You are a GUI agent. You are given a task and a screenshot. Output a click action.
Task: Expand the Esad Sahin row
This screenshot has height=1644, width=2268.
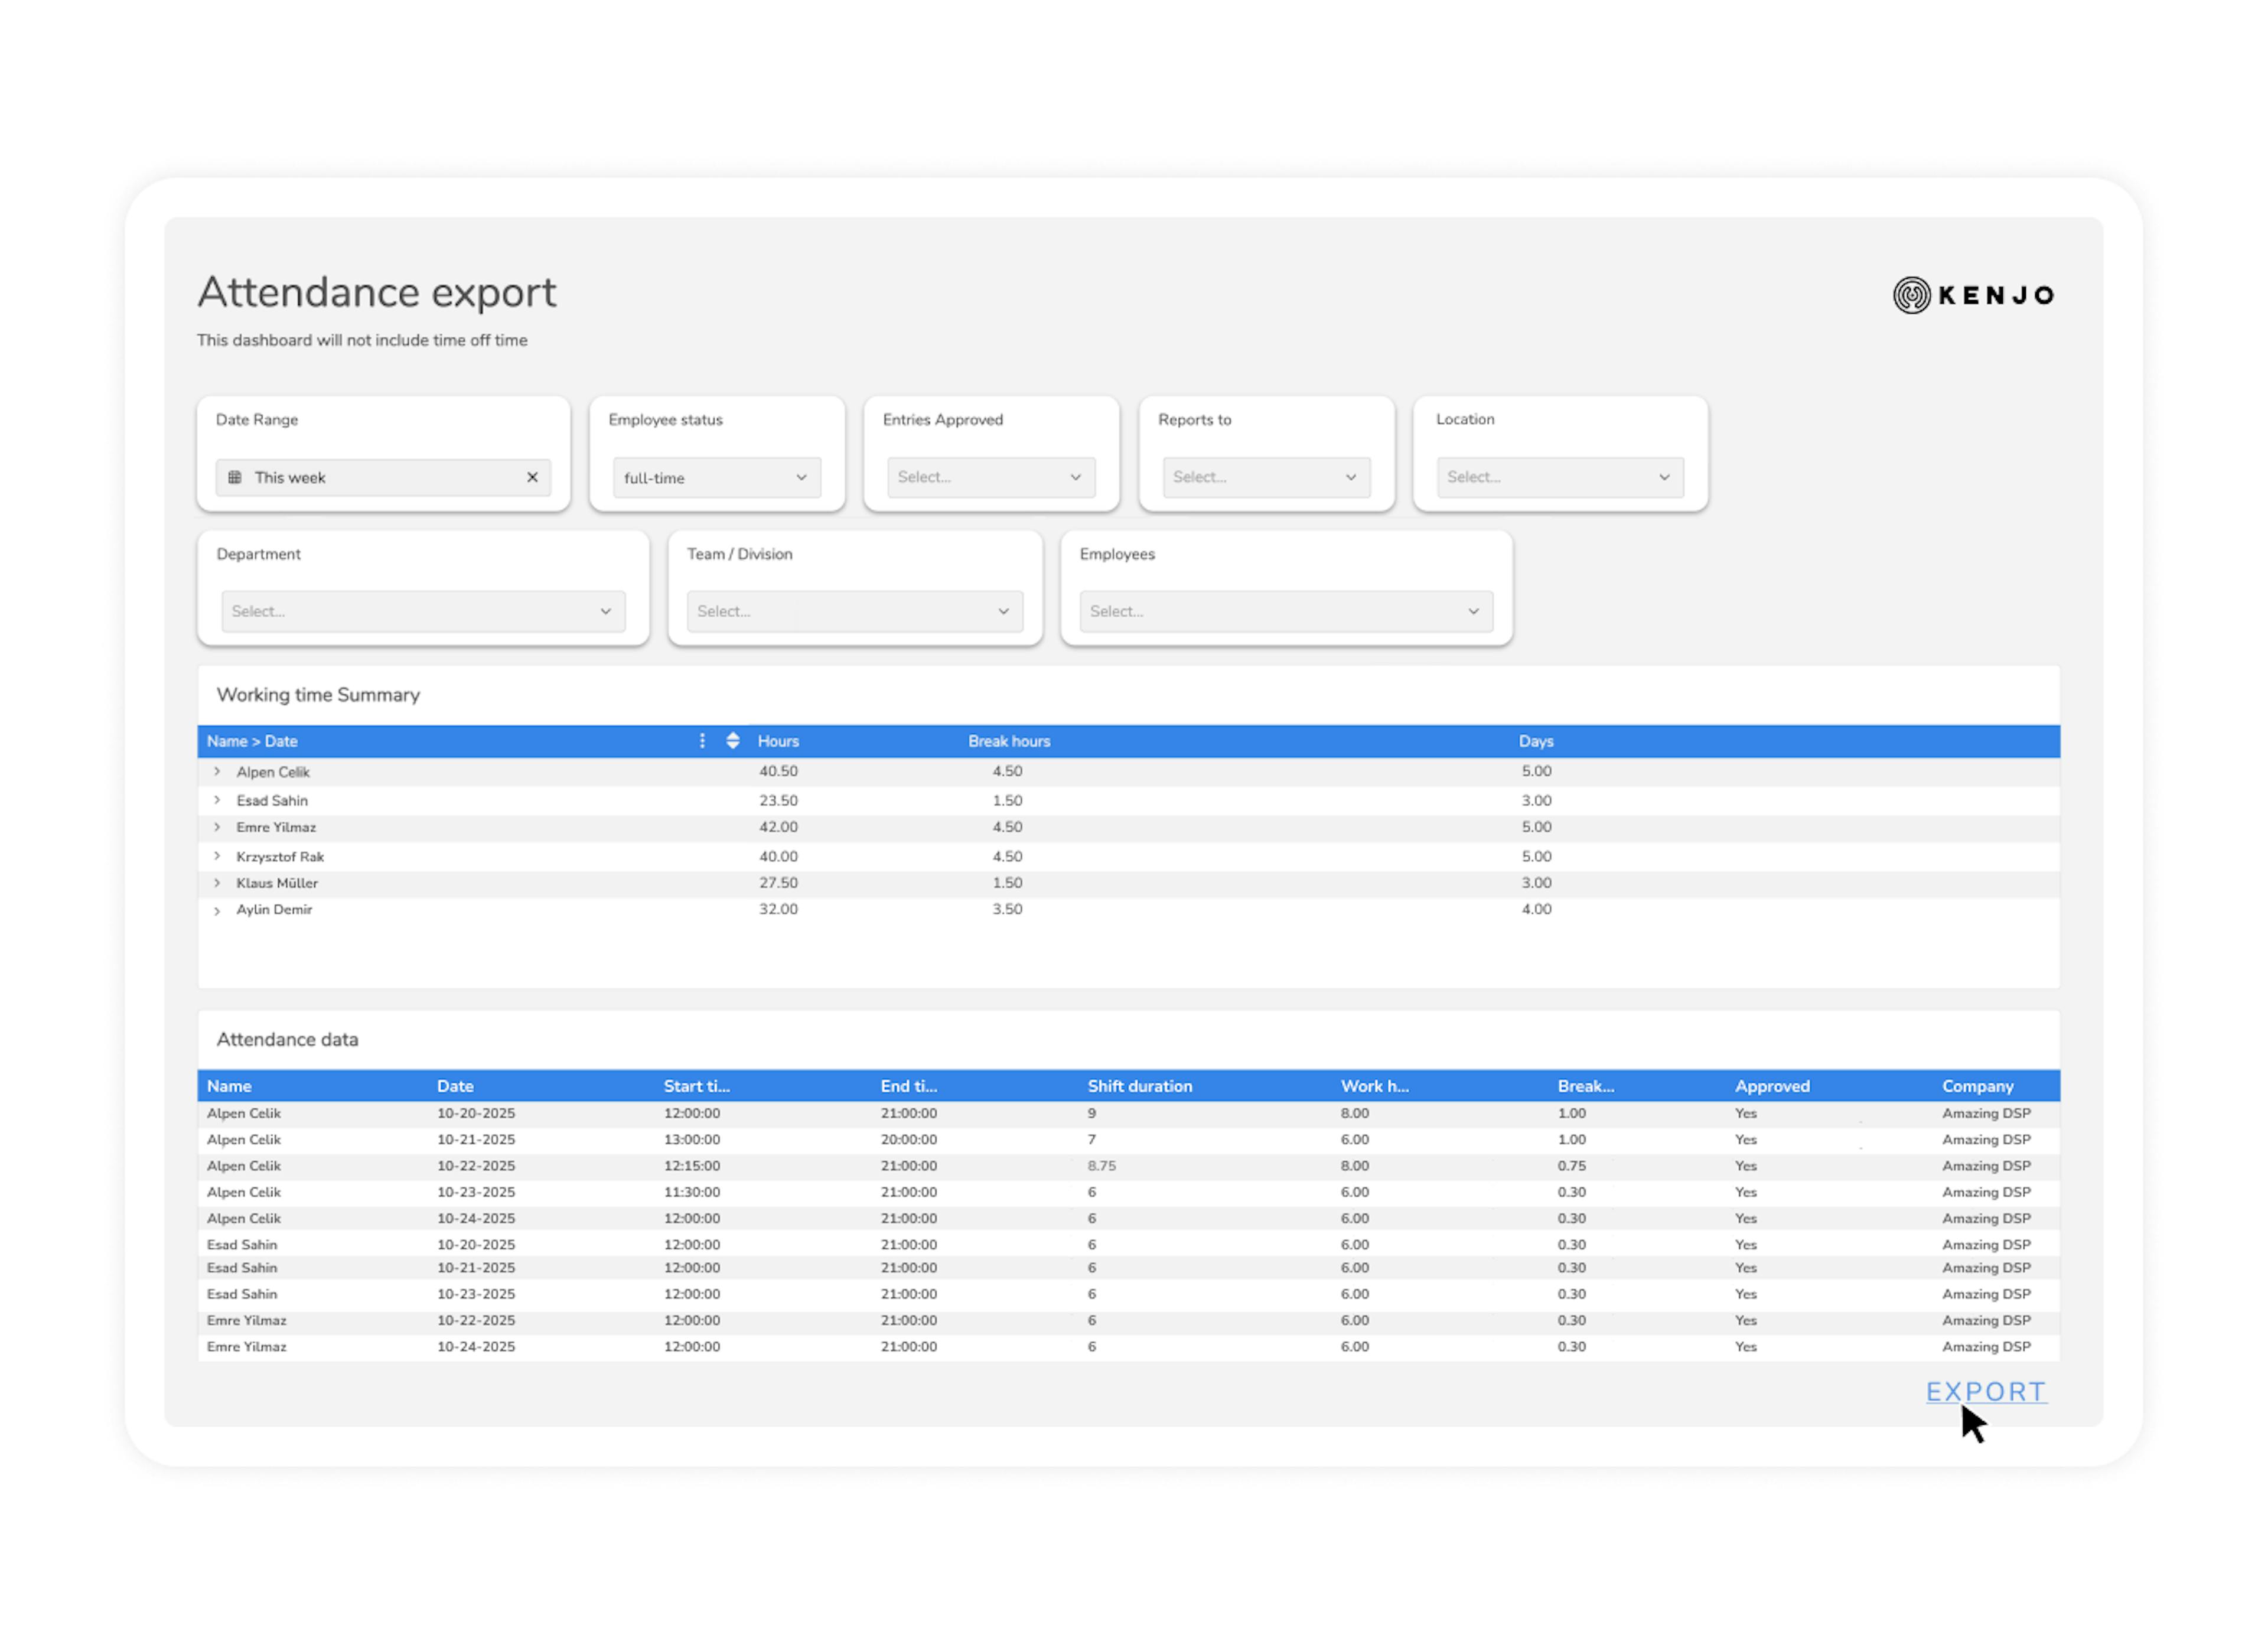217,800
